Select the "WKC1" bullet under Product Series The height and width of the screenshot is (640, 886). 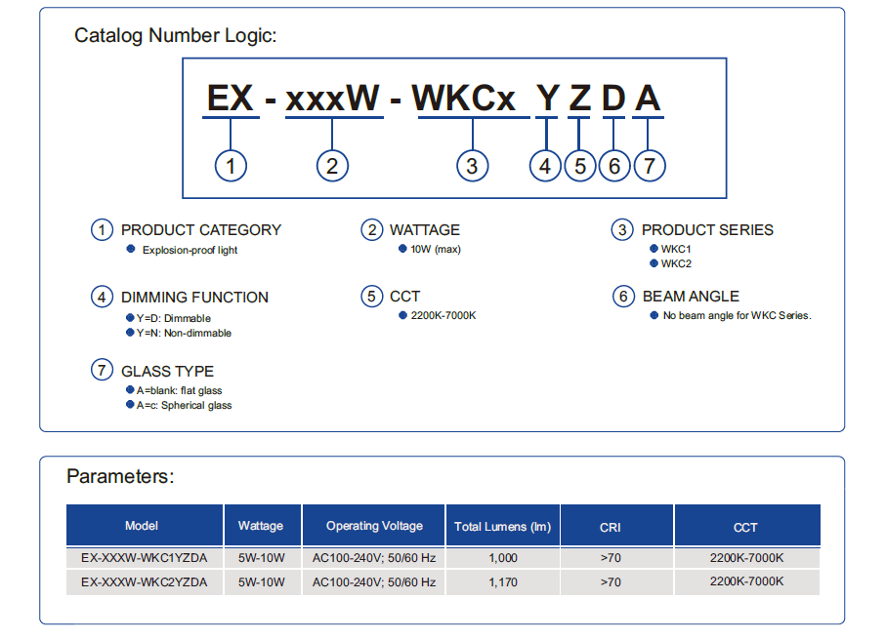pos(676,249)
